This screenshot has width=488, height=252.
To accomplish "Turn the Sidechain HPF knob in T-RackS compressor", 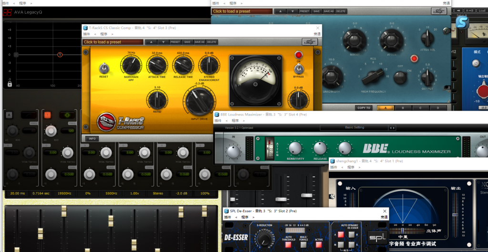I will pos(131,65).
